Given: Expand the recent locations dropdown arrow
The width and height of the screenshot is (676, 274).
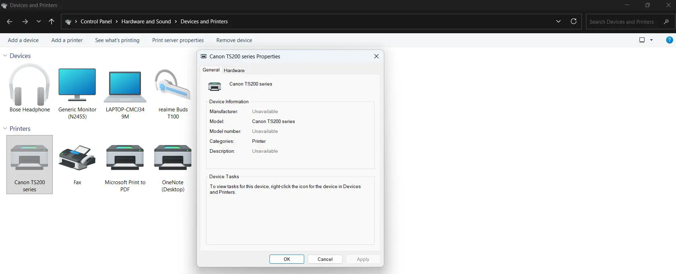Looking at the screenshot, I should click(x=39, y=22).
